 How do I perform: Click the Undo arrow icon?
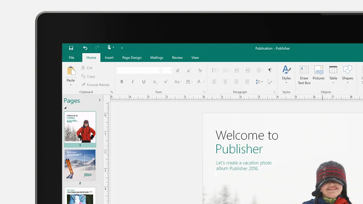point(85,48)
